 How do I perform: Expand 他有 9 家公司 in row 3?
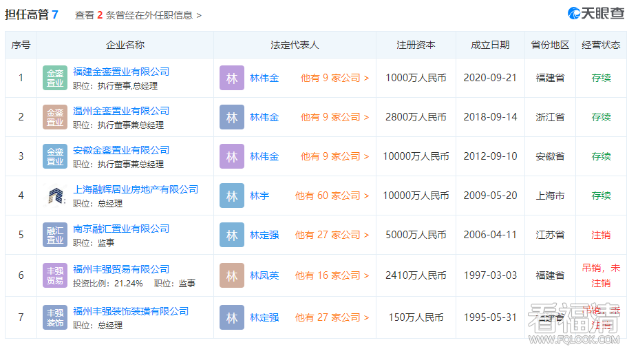click(334, 156)
